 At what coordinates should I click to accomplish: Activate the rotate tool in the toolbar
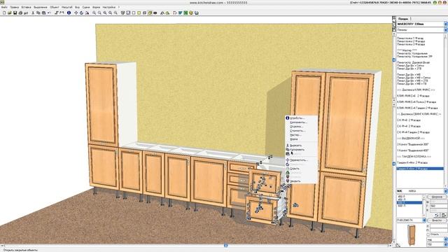[81, 13]
